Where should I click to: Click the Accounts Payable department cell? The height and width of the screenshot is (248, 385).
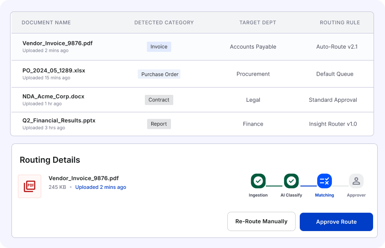[x=253, y=47]
